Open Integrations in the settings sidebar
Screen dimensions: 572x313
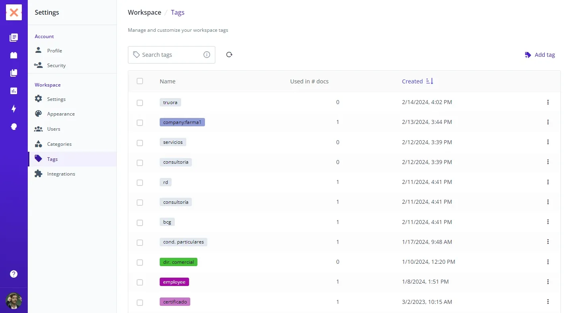pyautogui.click(x=61, y=174)
